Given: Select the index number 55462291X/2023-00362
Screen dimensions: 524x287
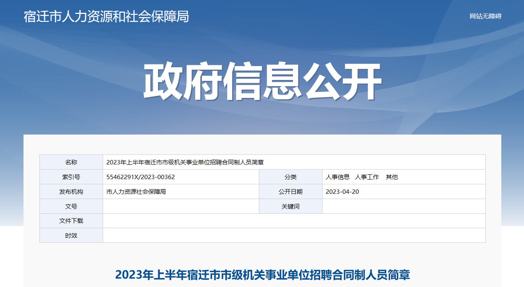Looking at the screenshot, I should (x=141, y=177).
